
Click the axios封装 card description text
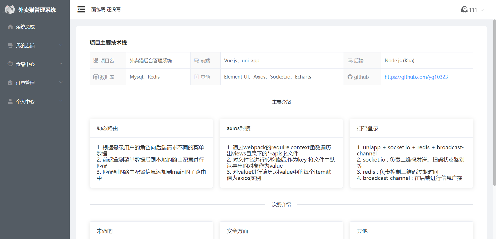[281, 163]
